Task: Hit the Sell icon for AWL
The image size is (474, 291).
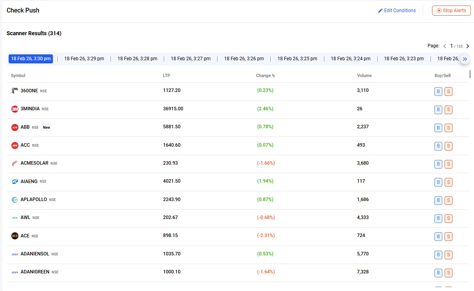Action: tap(449, 218)
